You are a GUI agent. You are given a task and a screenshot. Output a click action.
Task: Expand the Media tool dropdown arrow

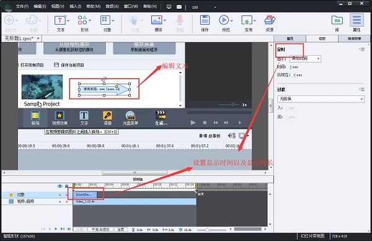(165, 20)
